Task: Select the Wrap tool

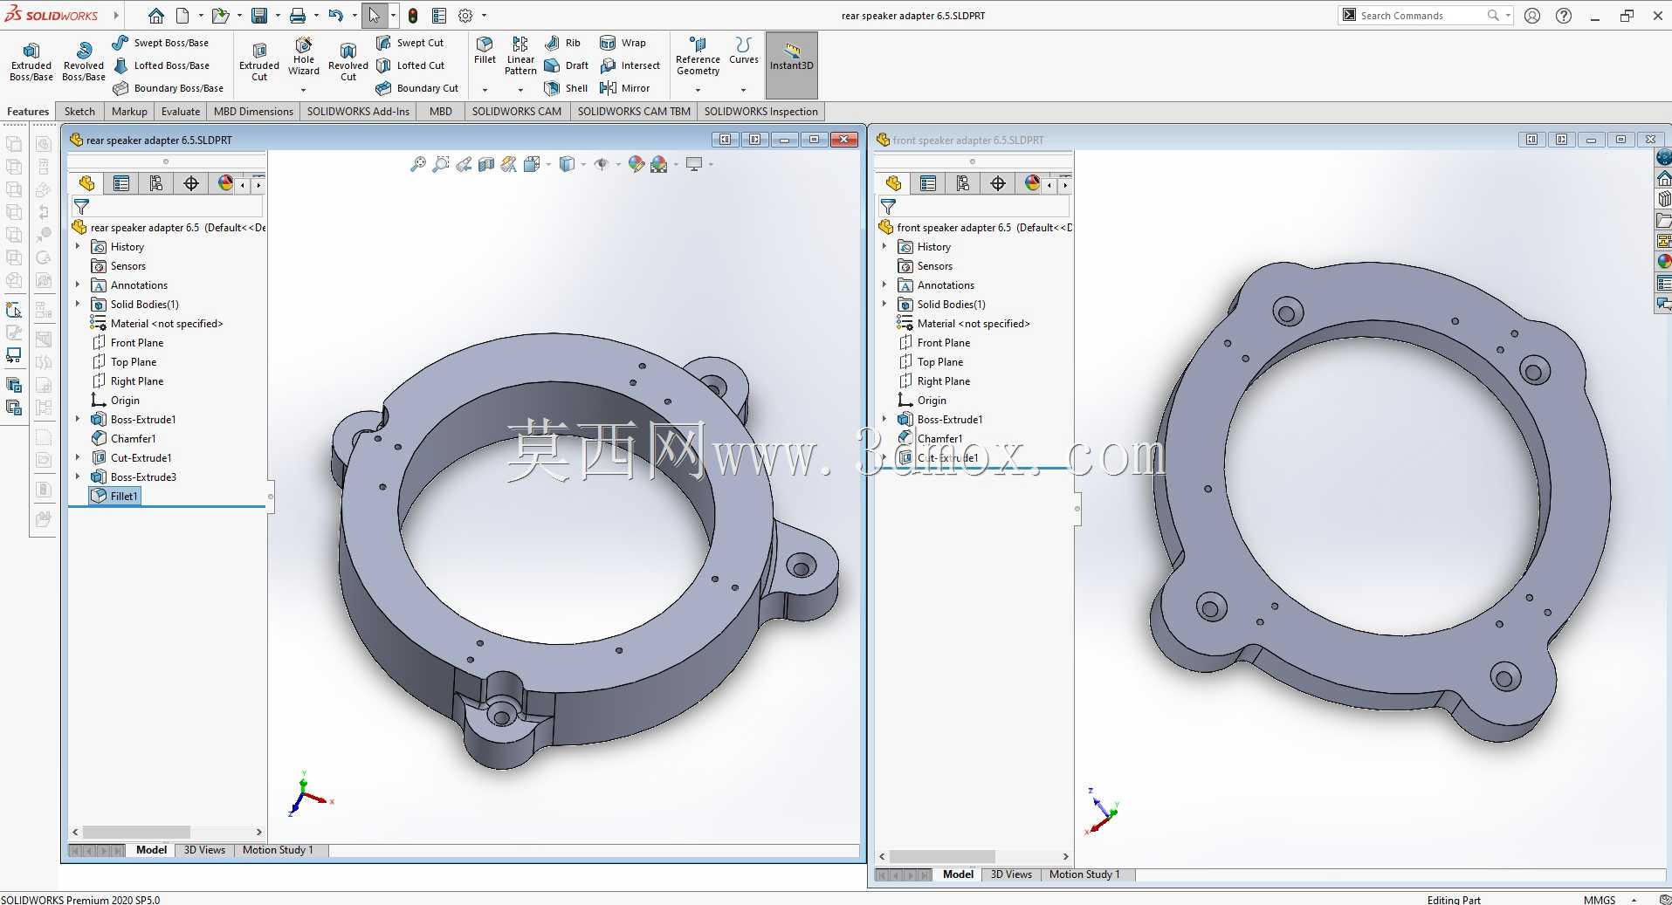Action: [x=623, y=43]
